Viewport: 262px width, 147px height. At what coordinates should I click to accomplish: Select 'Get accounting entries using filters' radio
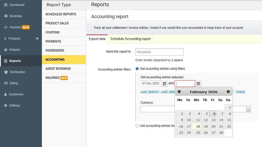click(137, 69)
